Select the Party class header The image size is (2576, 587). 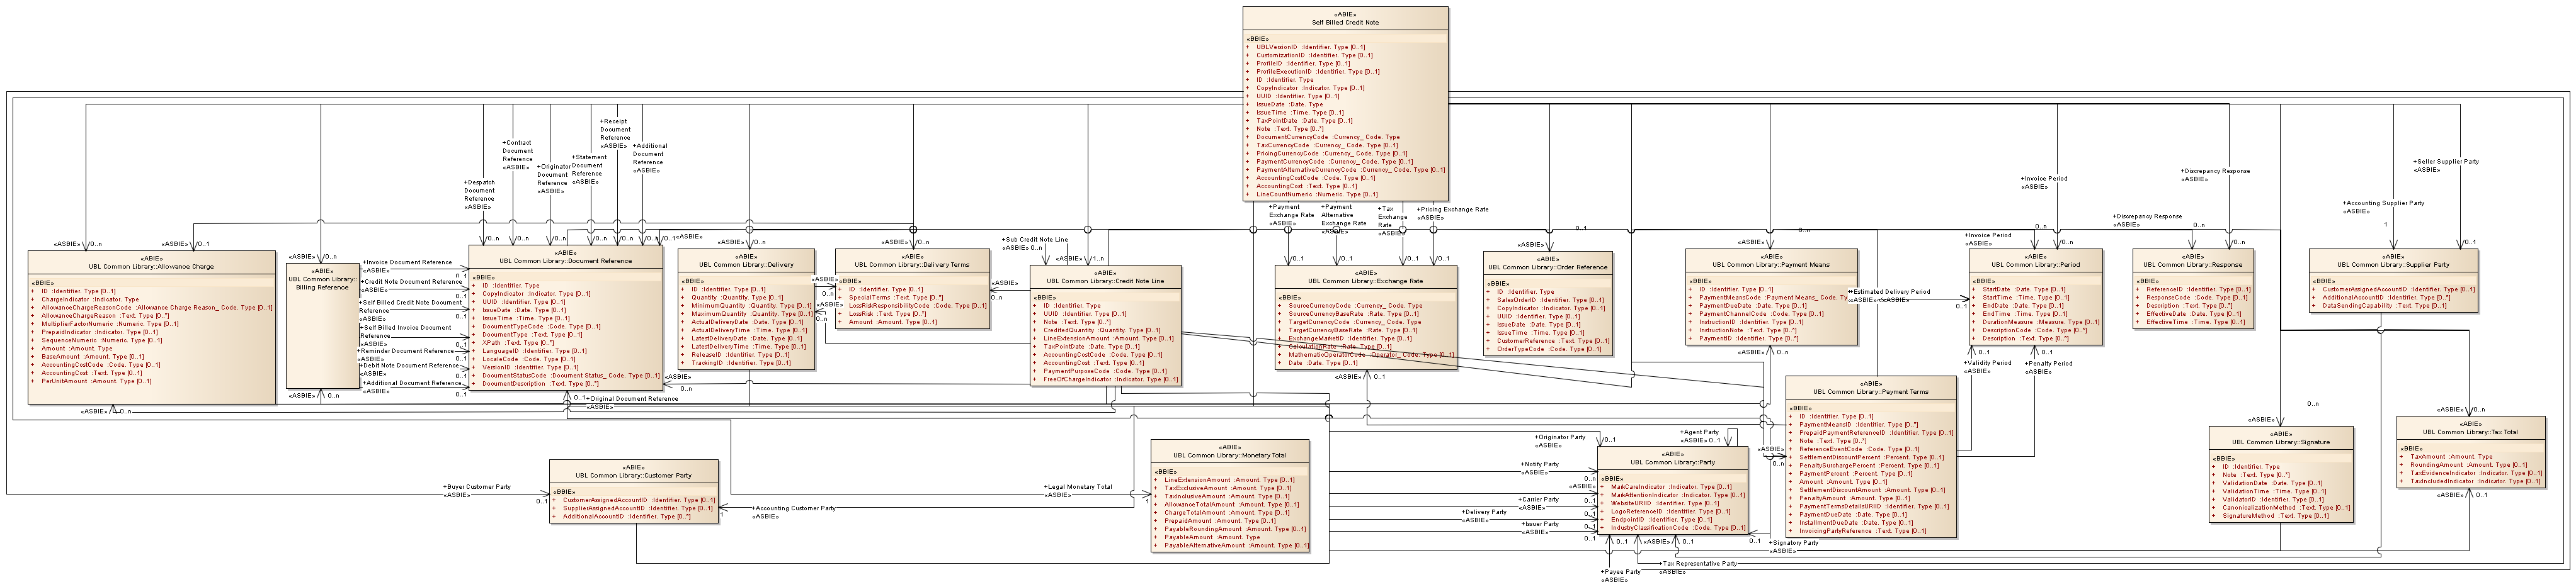point(1672,462)
